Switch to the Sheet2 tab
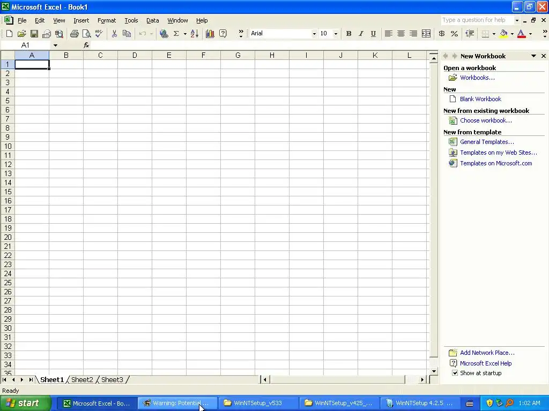Image resolution: width=549 pixels, height=411 pixels. point(82,379)
